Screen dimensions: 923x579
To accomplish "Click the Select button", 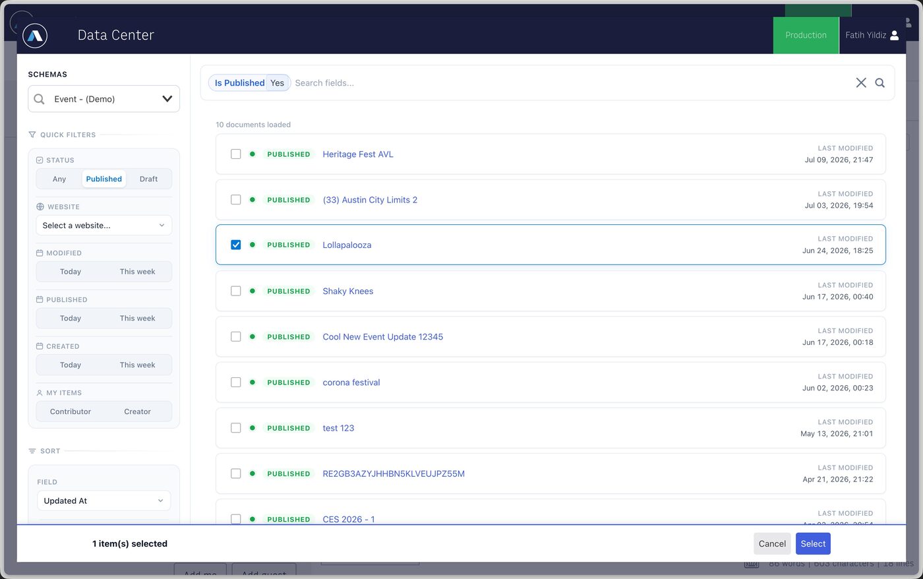I will coord(813,543).
